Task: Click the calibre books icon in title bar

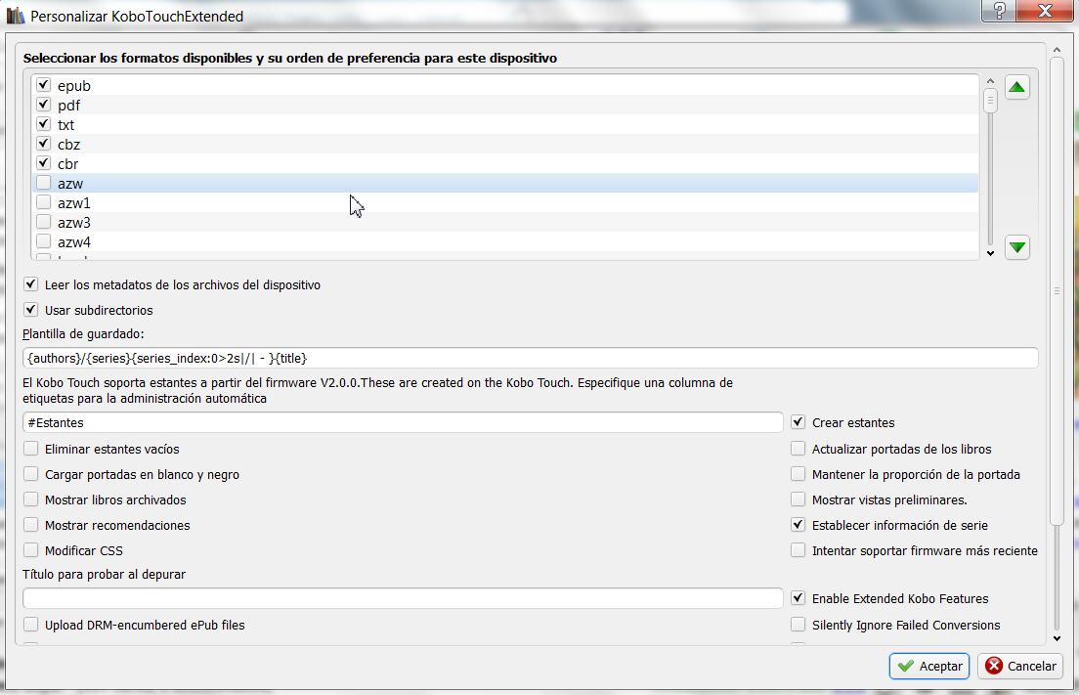Action: coord(15,16)
